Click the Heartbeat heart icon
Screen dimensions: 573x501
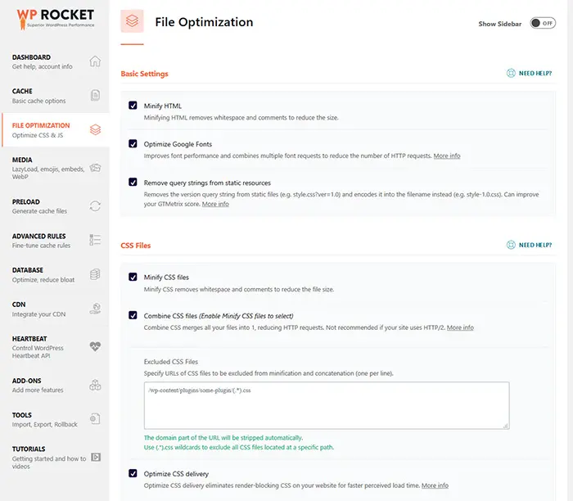(x=95, y=346)
